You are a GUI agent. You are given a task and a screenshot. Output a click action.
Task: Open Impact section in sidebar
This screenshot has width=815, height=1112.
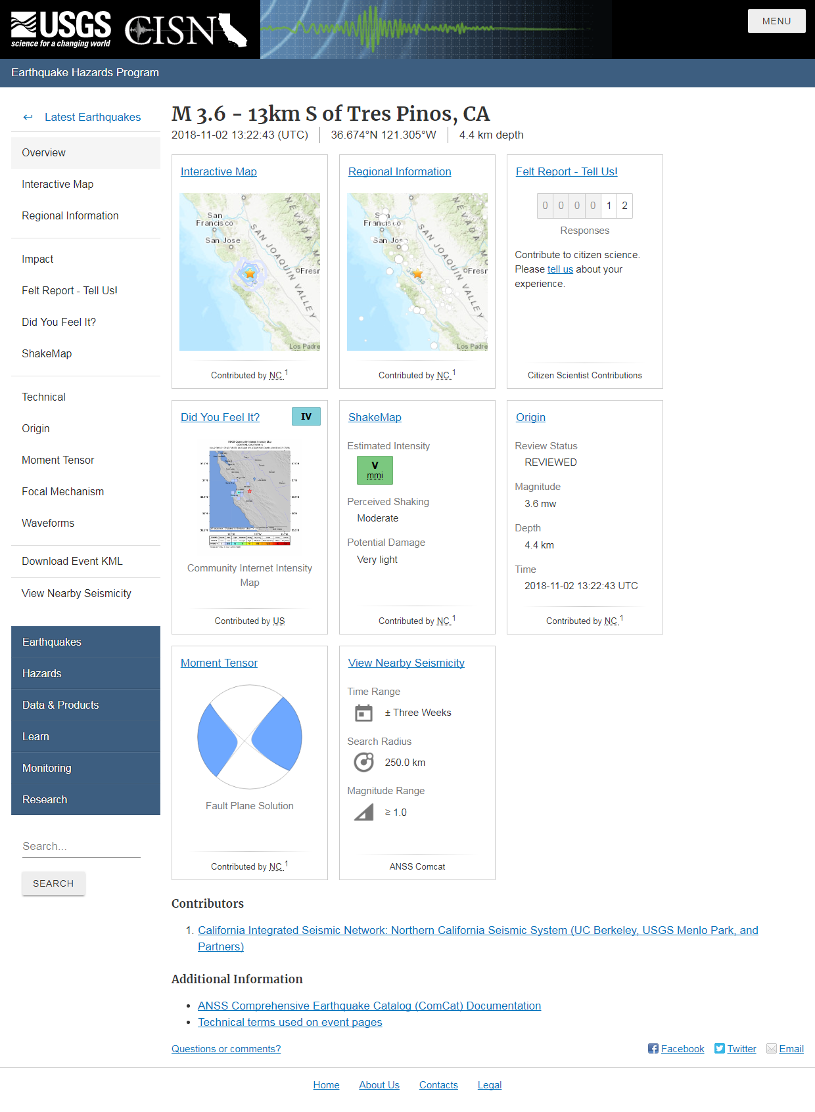tap(85, 259)
